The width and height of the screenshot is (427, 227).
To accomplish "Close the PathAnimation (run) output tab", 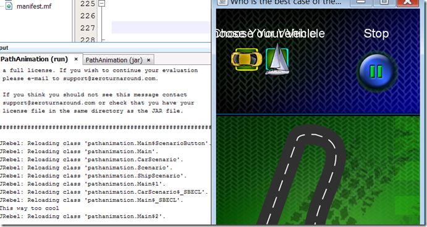I will click(x=76, y=59).
